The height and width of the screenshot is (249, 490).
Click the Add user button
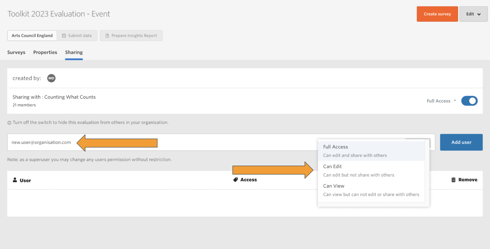[461, 142]
